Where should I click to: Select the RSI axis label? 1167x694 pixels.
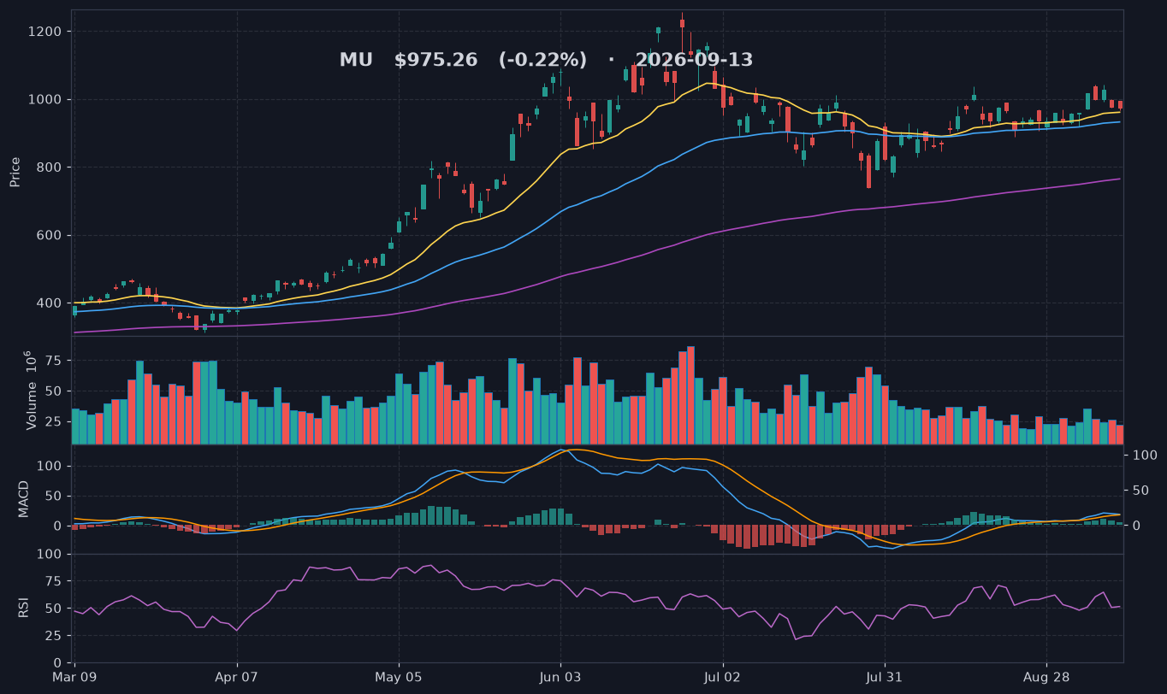click(24, 607)
